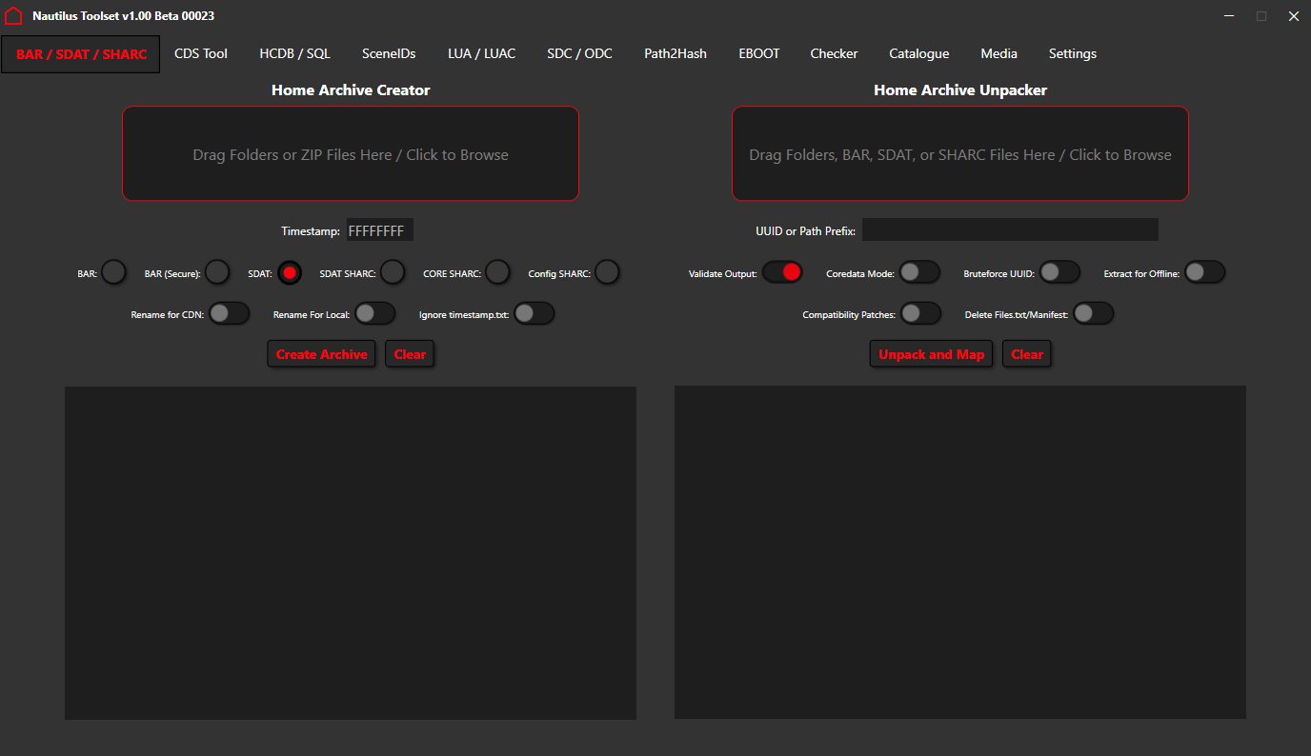The image size is (1311, 756).
Task: Click the Nautilus house logo icon
Action: point(13,16)
